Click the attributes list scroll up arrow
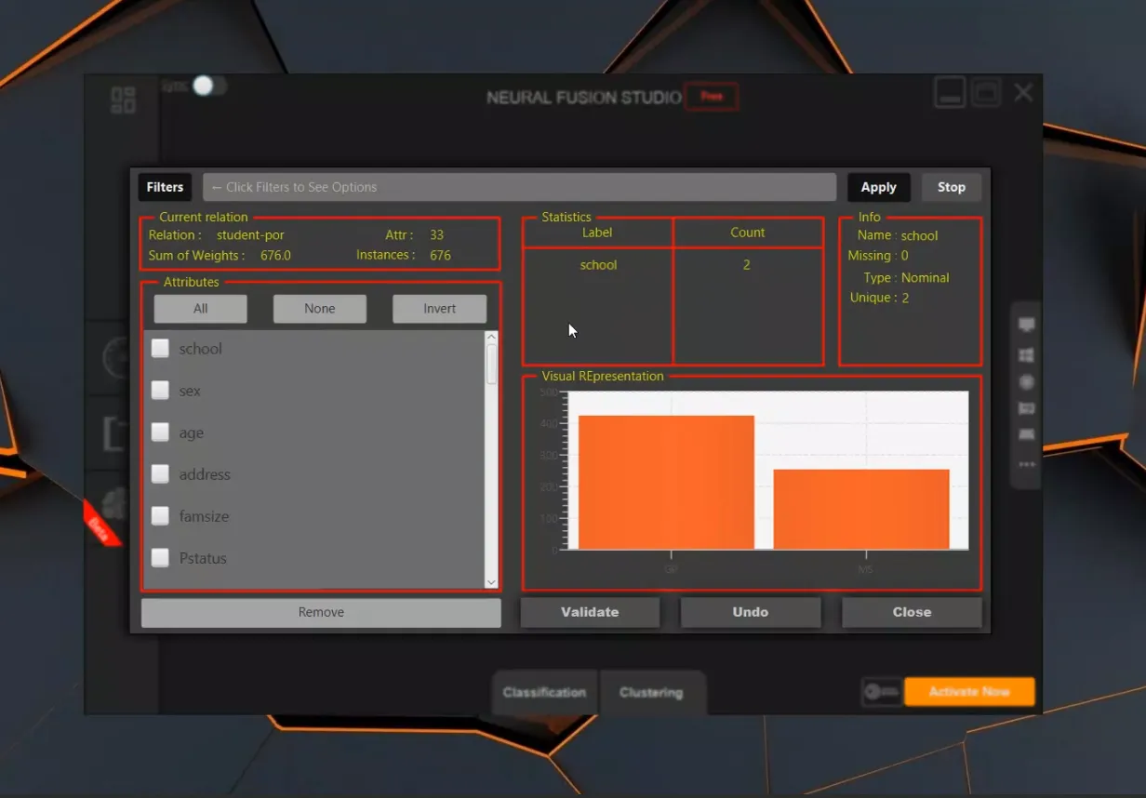The height and width of the screenshot is (798, 1146). [492, 337]
